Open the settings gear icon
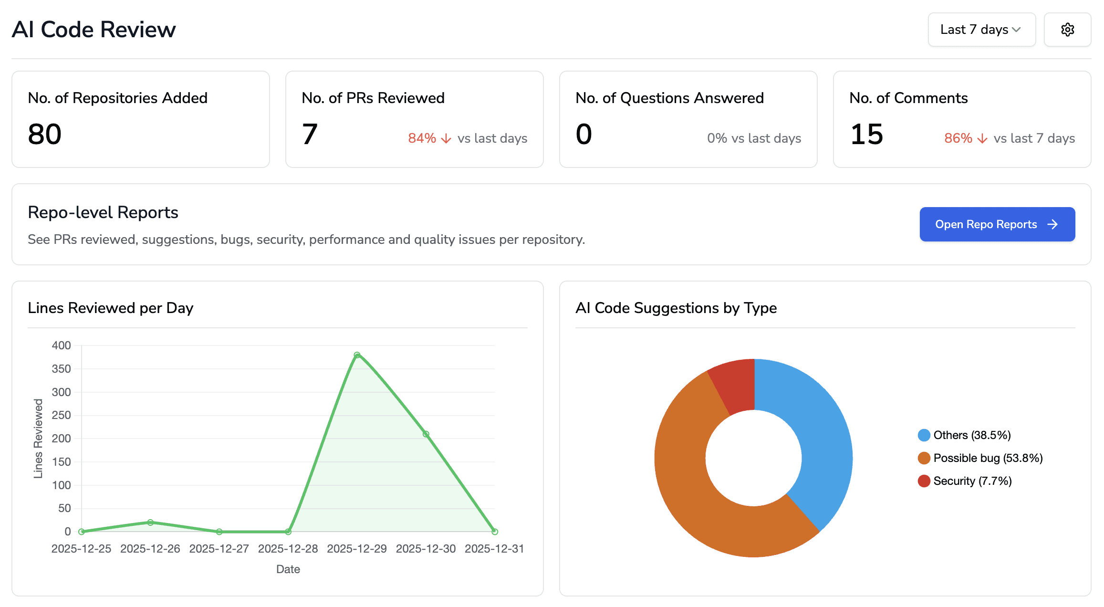The image size is (1104, 607). pyautogui.click(x=1067, y=30)
